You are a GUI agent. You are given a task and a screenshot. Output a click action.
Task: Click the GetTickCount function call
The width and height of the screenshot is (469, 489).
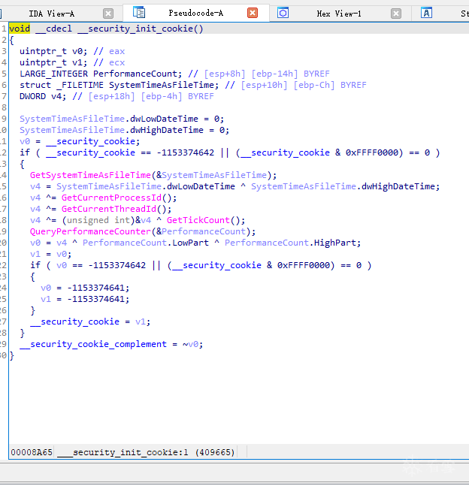[x=198, y=220]
